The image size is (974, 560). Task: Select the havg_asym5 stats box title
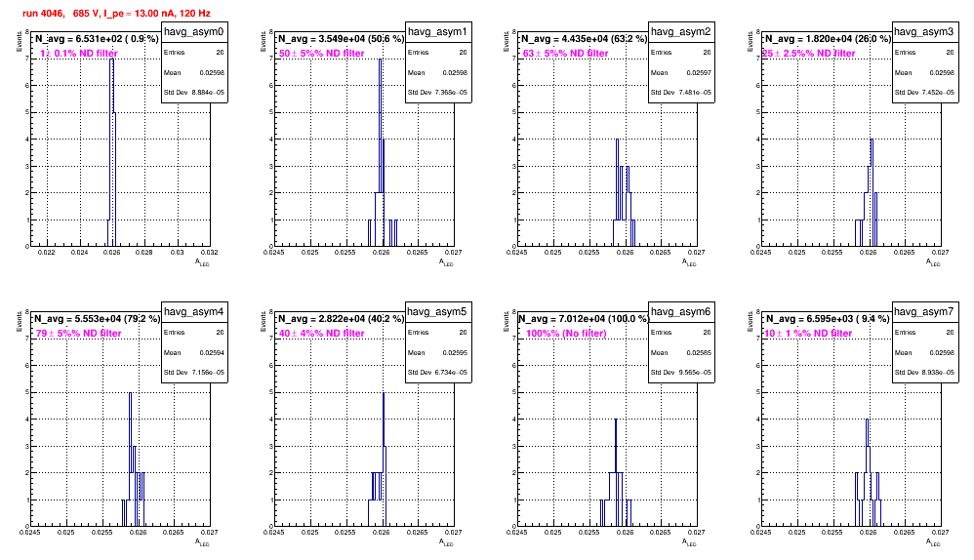pyautogui.click(x=438, y=311)
